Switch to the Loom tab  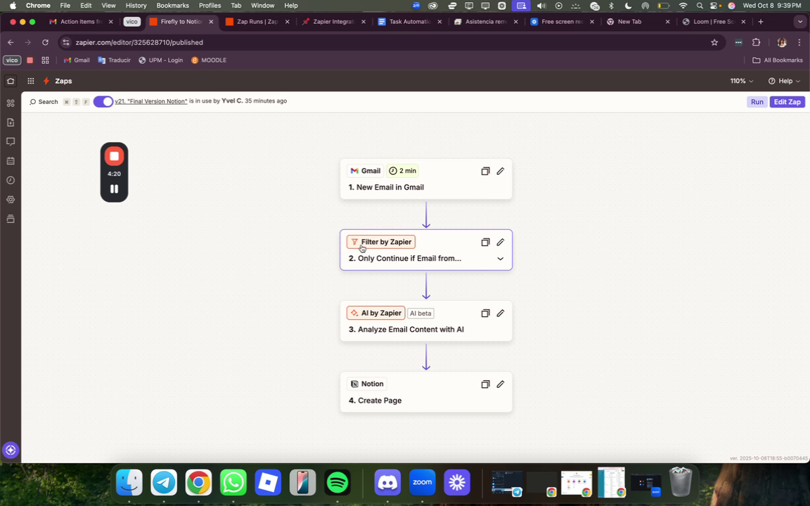coord(714,22)
